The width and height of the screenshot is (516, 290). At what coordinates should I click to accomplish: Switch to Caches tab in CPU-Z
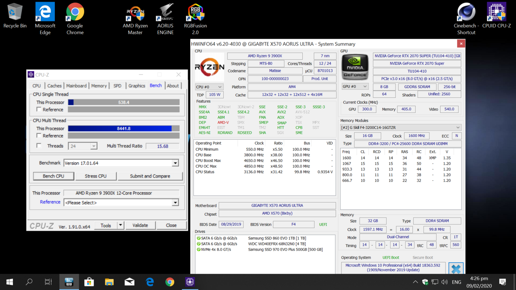point(54,86)
